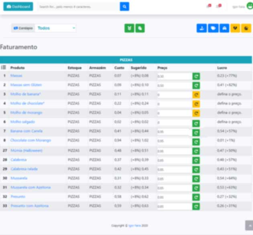Click the list icon in table header
Image resolution: width=253 pixels, height=235 pixels.
tap(4, 68)
